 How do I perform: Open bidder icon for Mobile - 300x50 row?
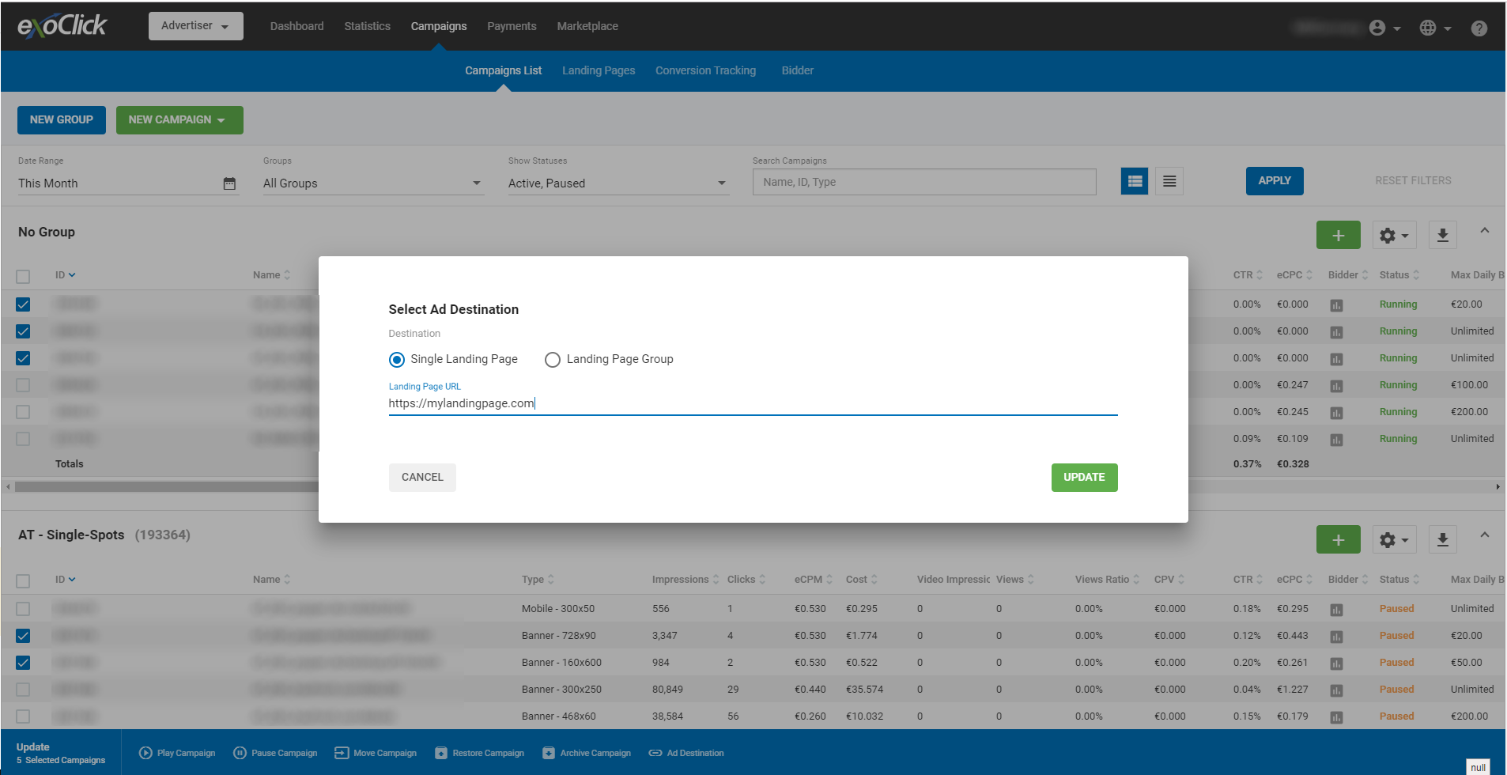click(1336, 610)
